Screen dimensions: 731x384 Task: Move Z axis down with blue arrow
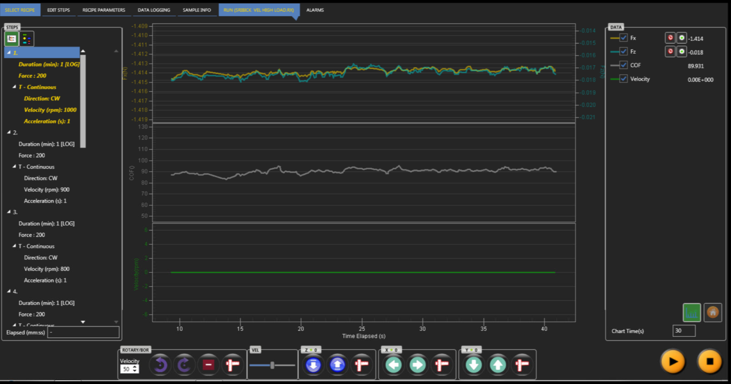click(313, 365)
